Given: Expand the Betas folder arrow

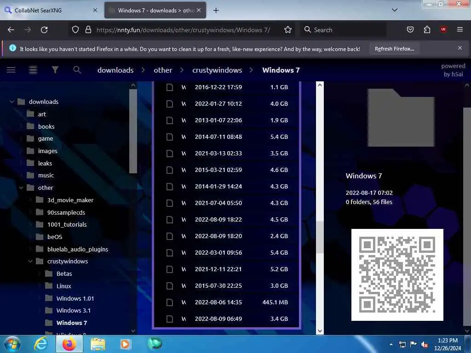Looking at the screenshot, I should coord(40,274).
